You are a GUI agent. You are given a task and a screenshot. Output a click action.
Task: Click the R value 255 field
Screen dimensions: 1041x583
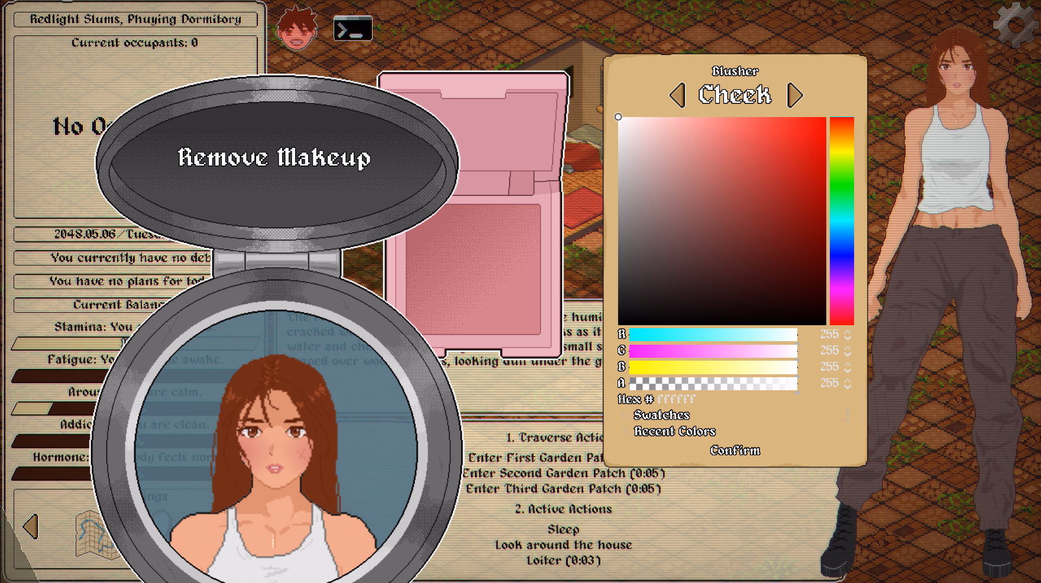click(x=829, y=334)
